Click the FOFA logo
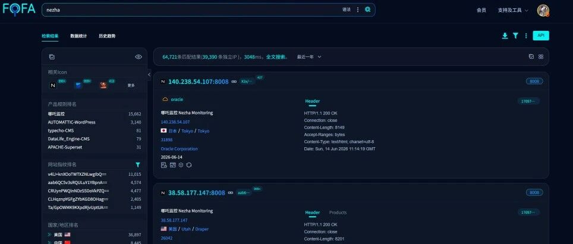 coord(19,9)
